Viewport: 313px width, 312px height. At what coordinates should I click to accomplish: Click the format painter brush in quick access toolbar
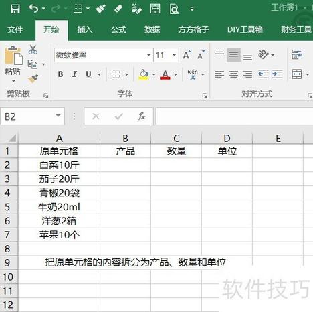click(100, 9)
